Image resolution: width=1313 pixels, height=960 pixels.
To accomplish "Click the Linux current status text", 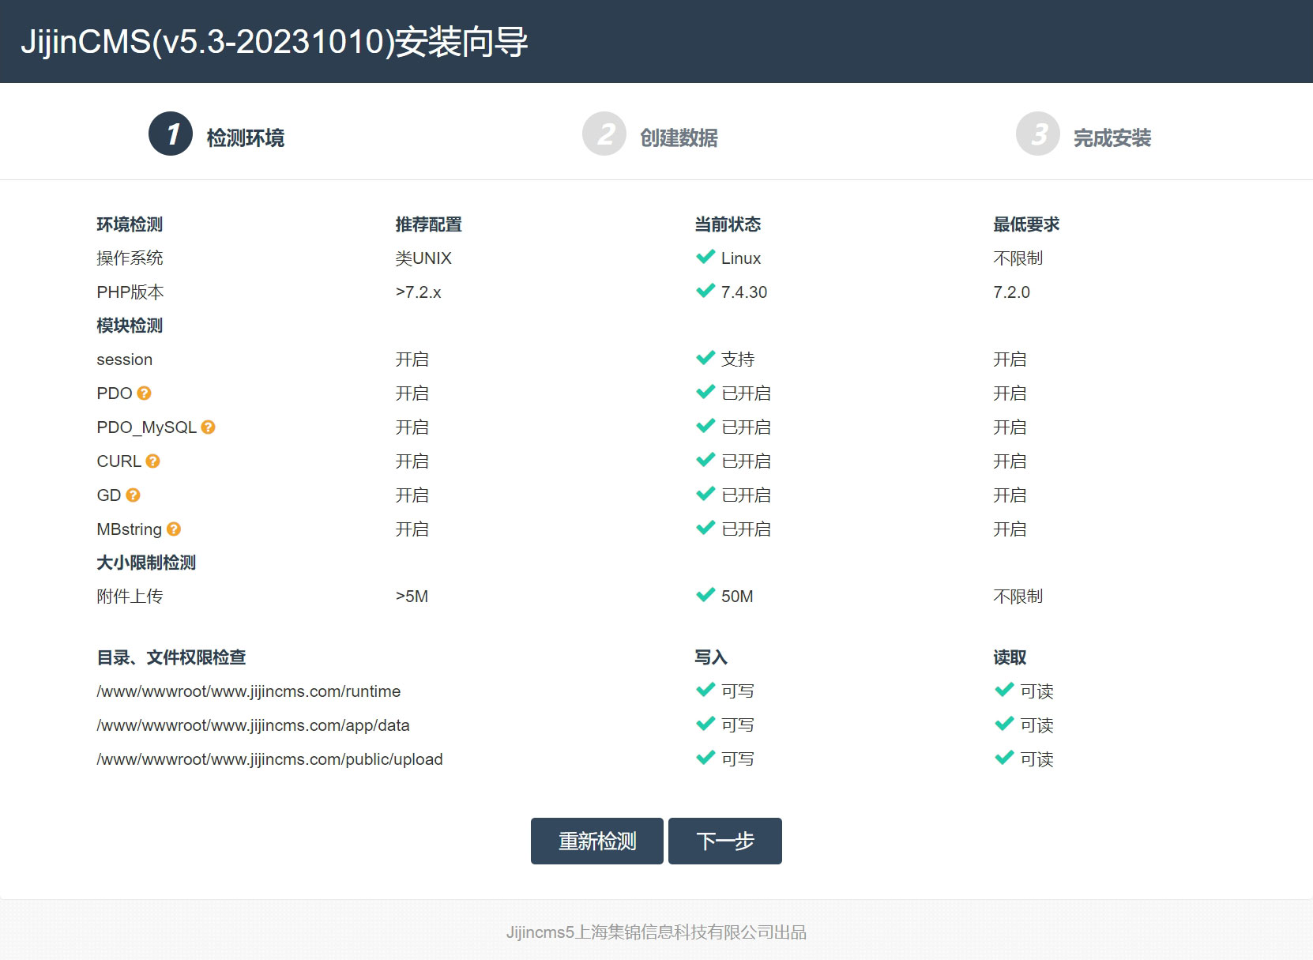I will pos(741,258).
